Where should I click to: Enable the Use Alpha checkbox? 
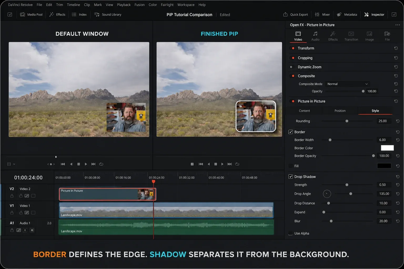point(291,233)
